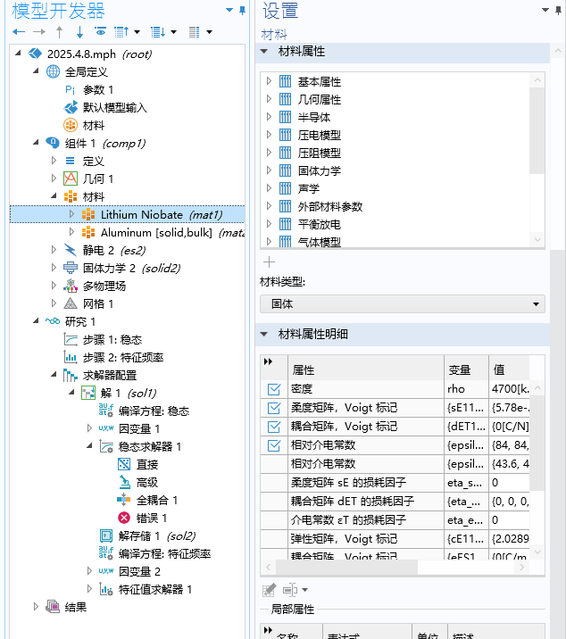Collapse the 研究 1 study node
Screen dimensions: 566x639
[36, 321]
